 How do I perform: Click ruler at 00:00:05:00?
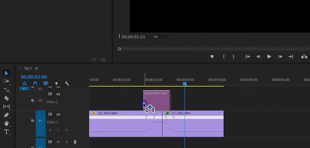coord(249,80)
